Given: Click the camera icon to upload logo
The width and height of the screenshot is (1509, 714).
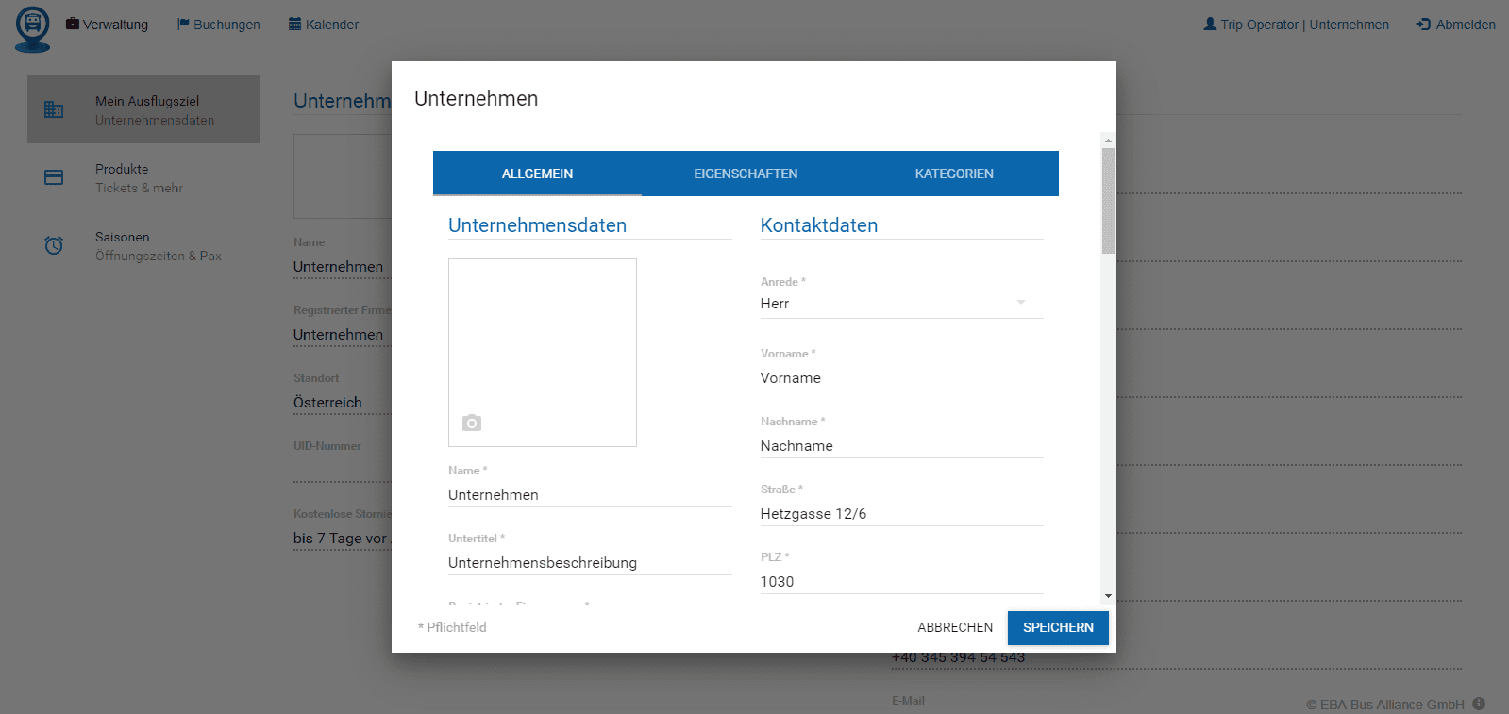Looking at the screenshot, I should coord(472,423).
